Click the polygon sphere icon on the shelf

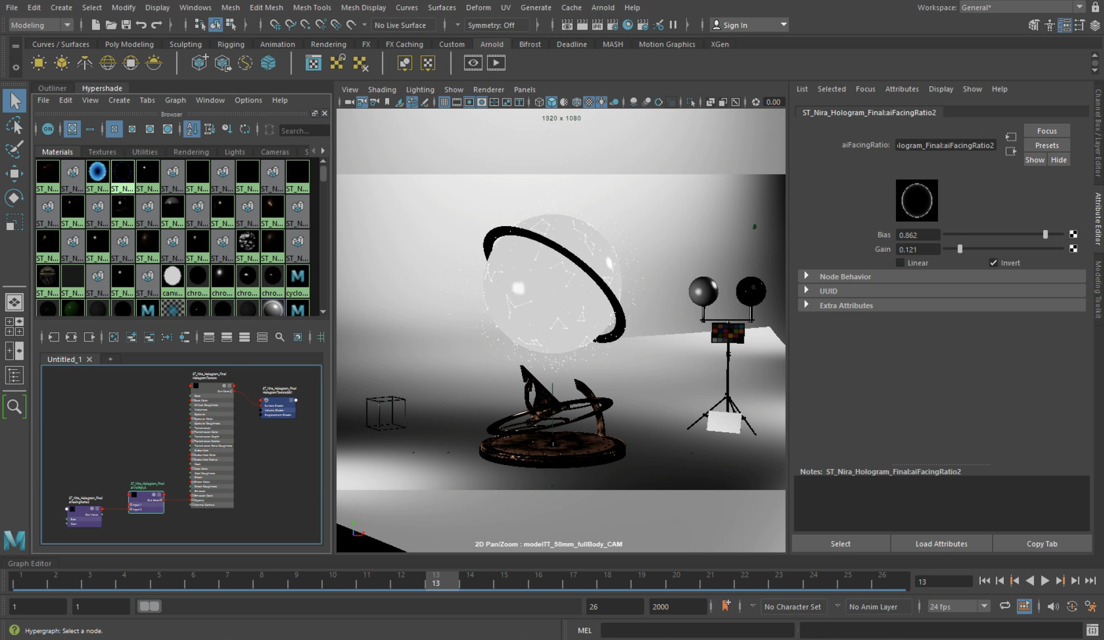[108, 63]
